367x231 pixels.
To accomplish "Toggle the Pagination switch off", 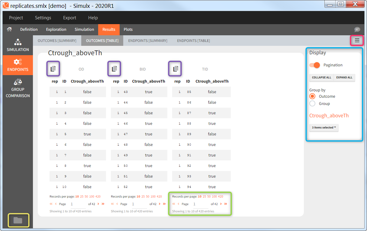I will click(x=315, y=65).
